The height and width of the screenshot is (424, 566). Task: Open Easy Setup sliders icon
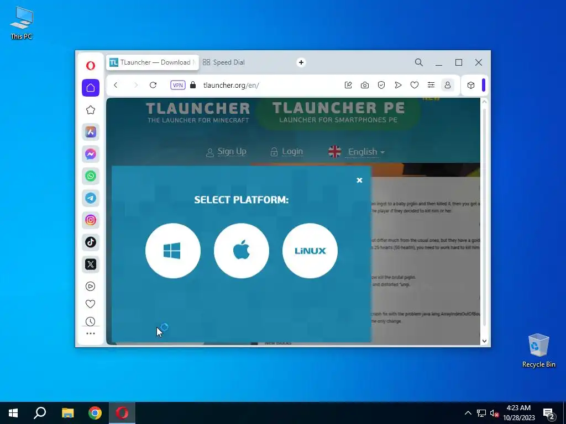click(x=431, y=85)
